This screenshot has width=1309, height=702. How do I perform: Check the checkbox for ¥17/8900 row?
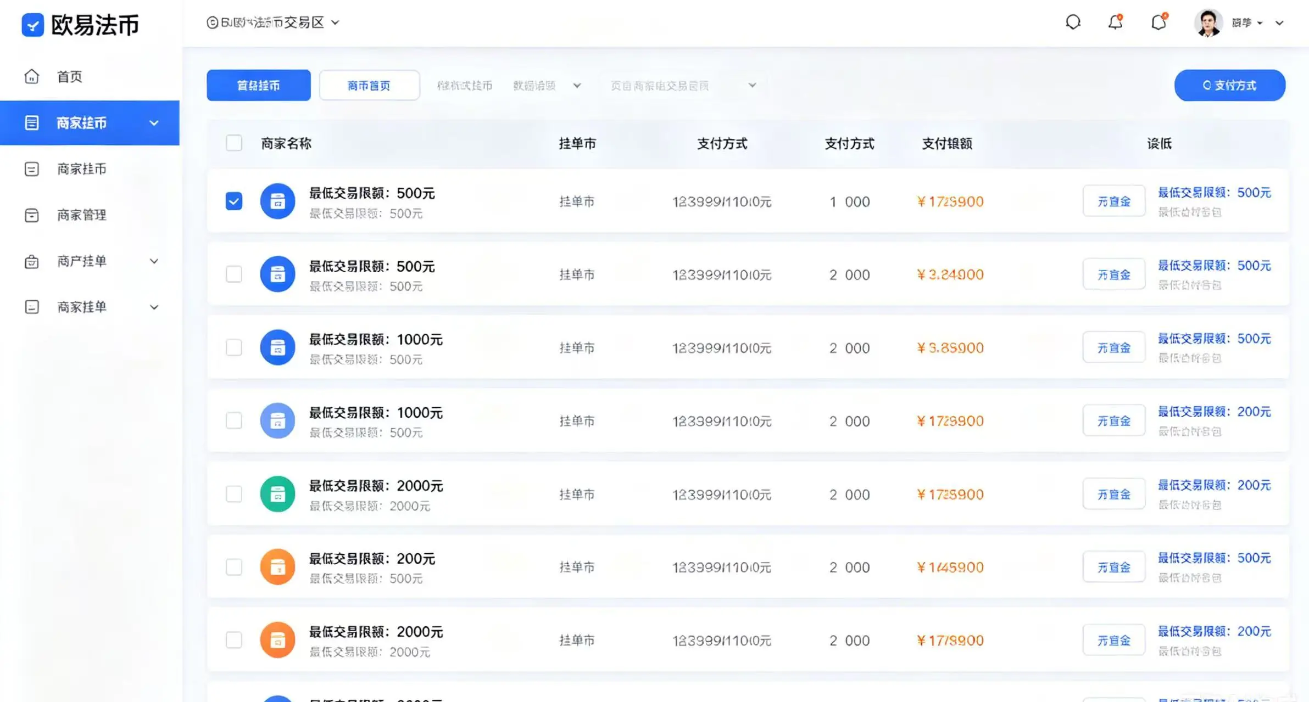click(x=234, y=640)
